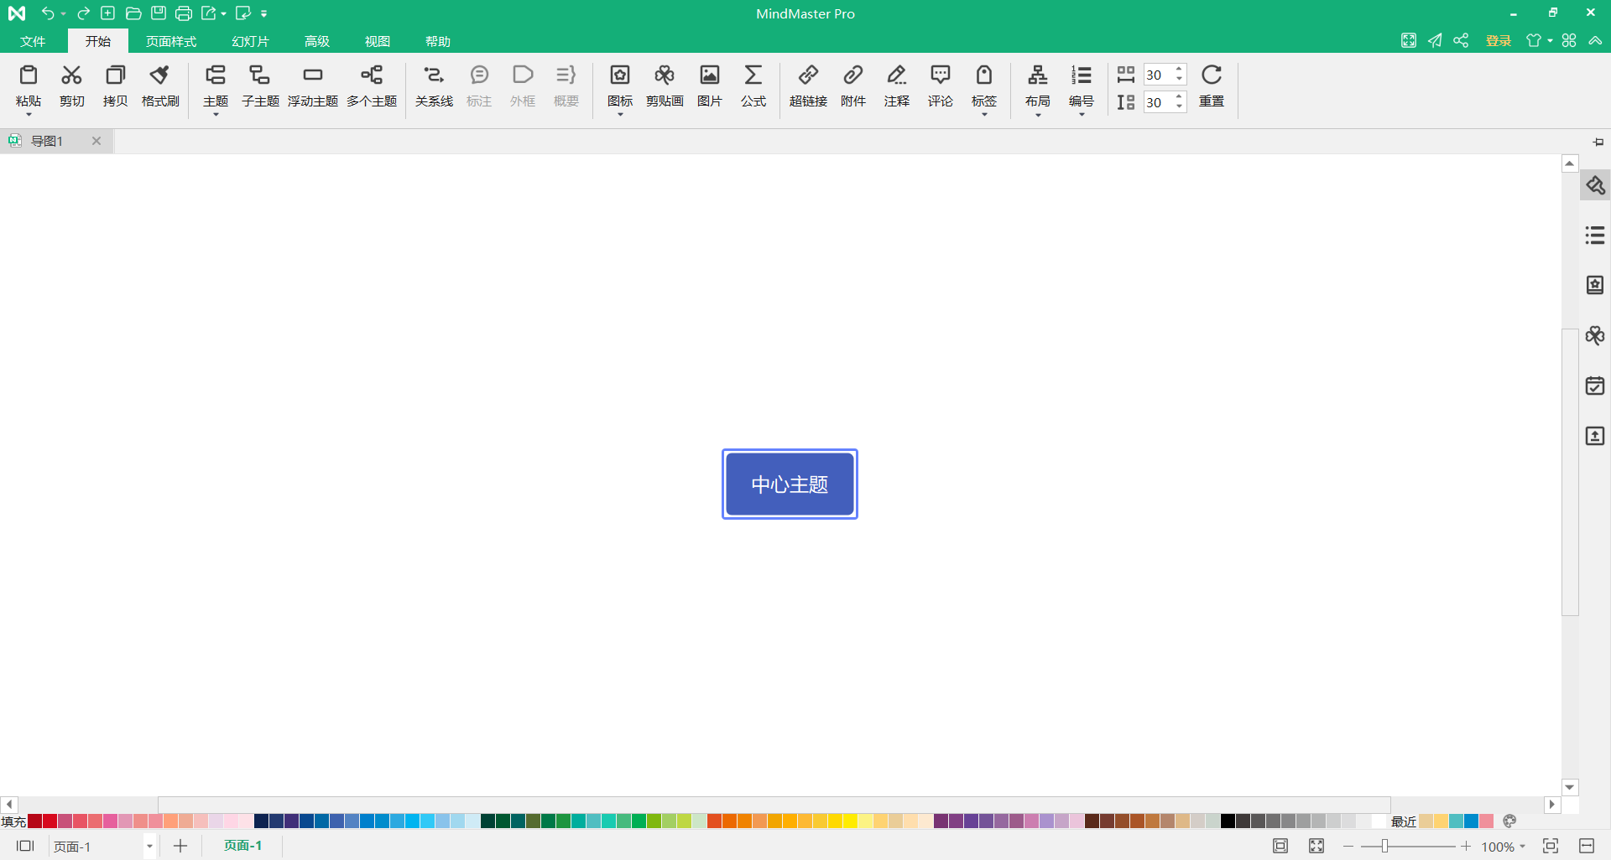1611x860 pixels.
Task: Toggle fullscreen mode icon in status bar
Action: pos(1316,846)
